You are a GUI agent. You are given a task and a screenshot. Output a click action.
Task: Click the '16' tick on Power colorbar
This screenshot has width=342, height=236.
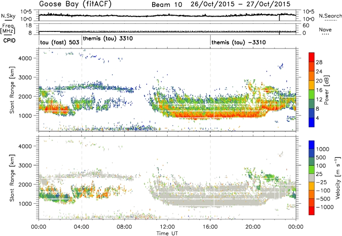click(x=319, y=90)
